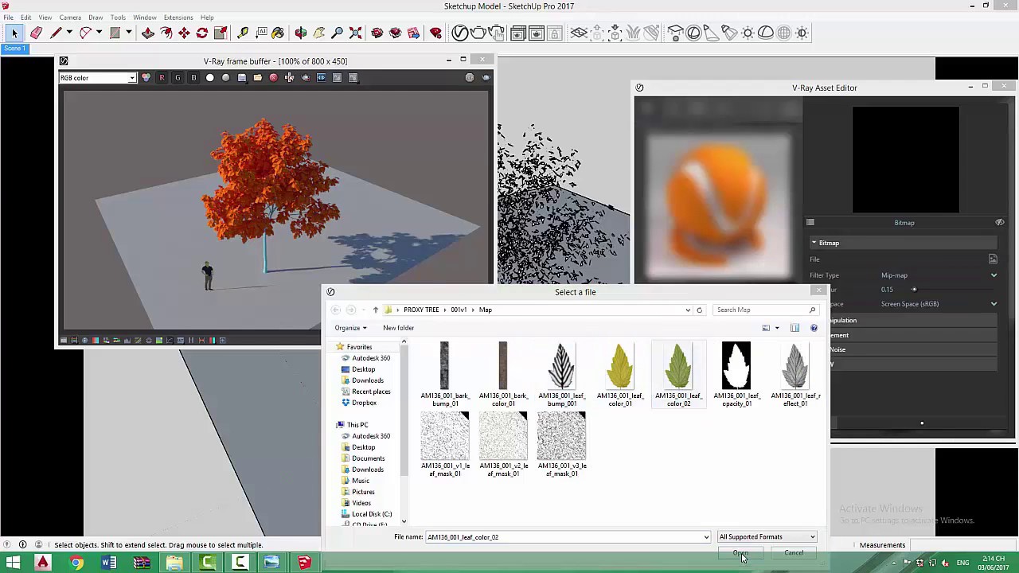
Task: Adjust the blur 0.15 slider handle
Action: click(x=914, y=290)
